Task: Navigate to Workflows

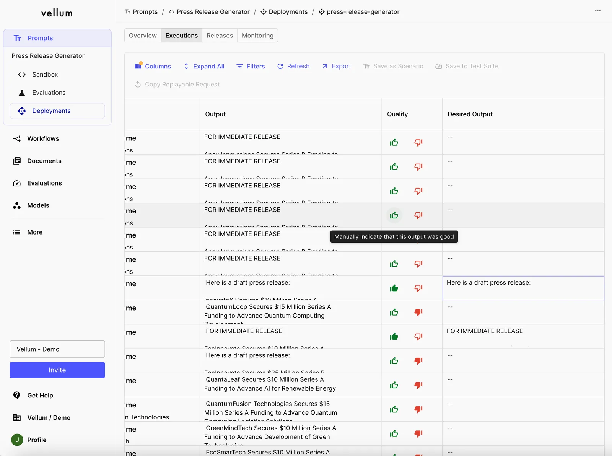Action: coord(43,138)
